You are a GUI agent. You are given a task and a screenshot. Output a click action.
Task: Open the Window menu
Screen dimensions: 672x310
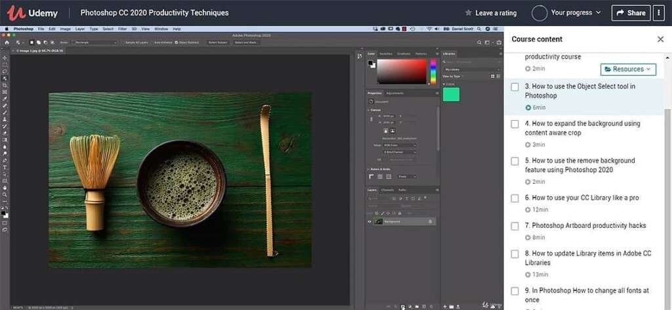[x=161, y=29]
